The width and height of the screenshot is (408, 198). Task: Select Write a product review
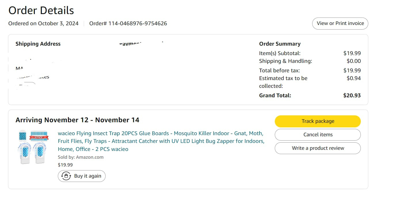[318, 148]
